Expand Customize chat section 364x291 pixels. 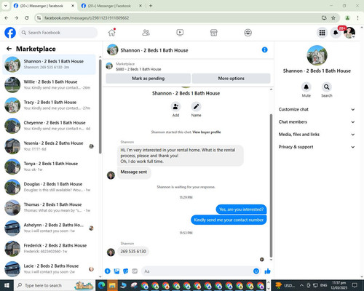coord(317,109)
